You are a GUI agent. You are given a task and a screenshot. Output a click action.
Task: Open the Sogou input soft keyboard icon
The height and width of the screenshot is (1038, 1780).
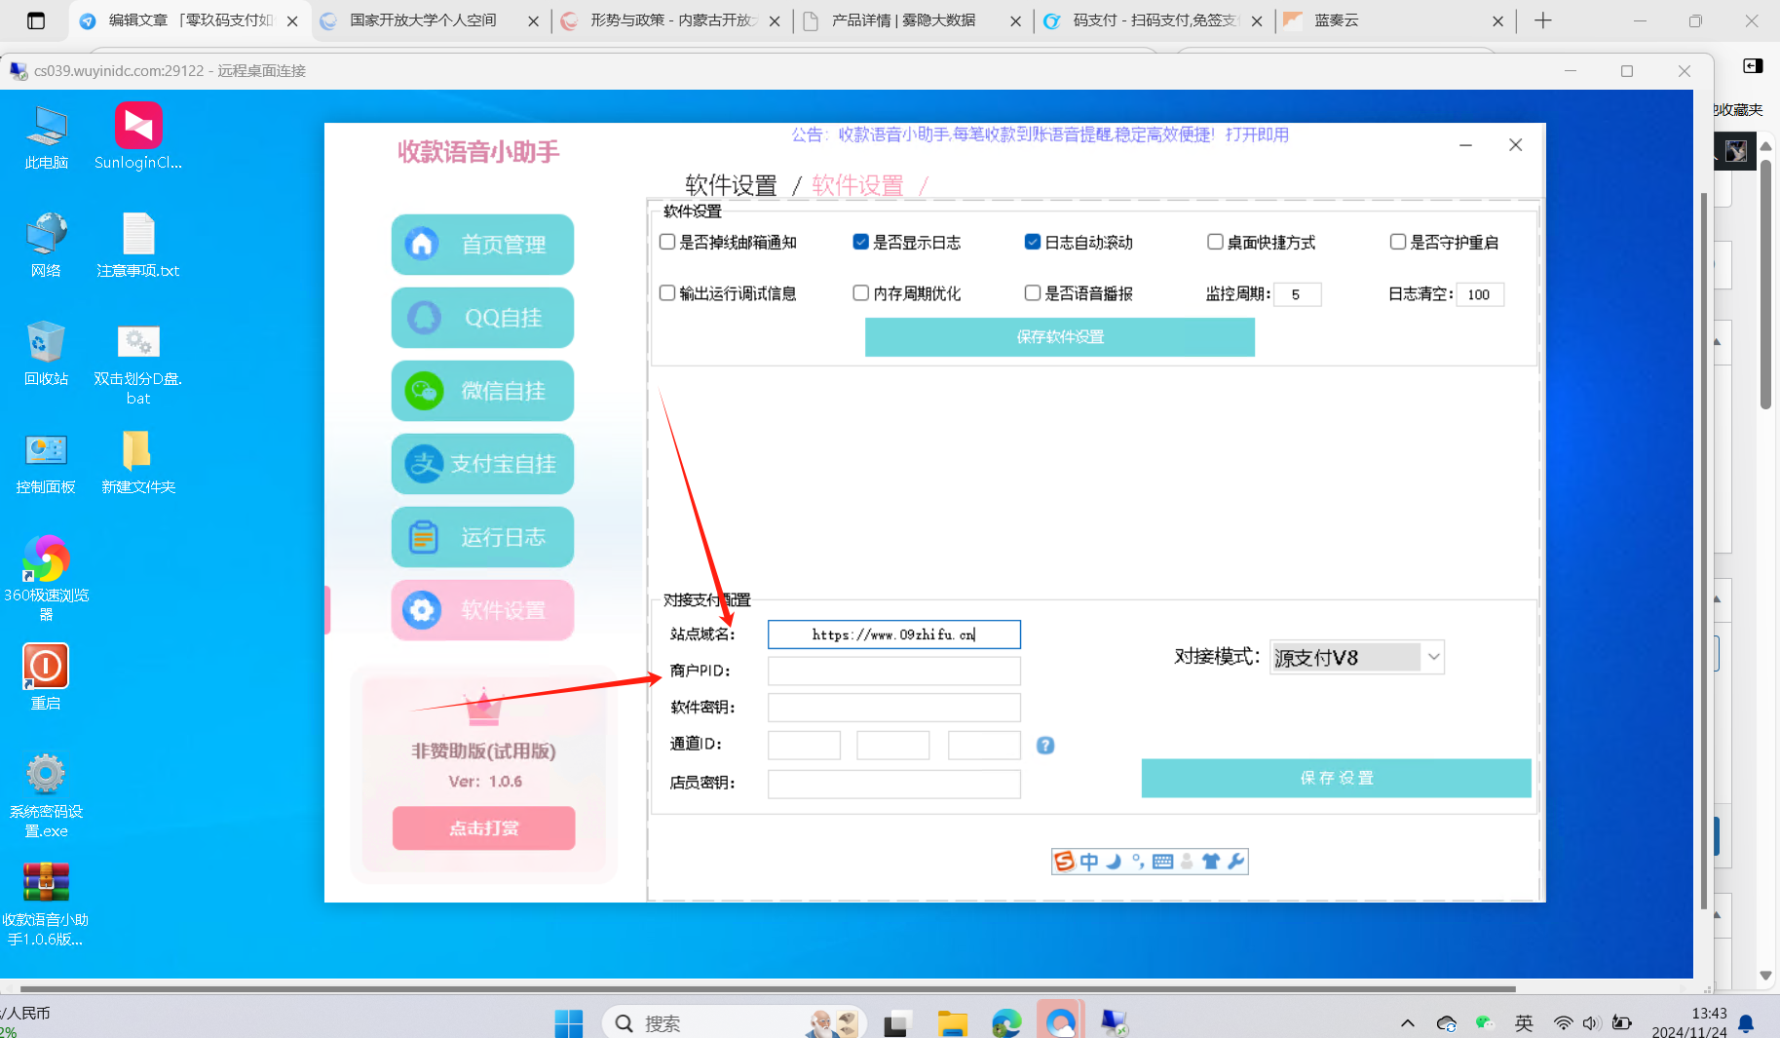pos(1162,861)
